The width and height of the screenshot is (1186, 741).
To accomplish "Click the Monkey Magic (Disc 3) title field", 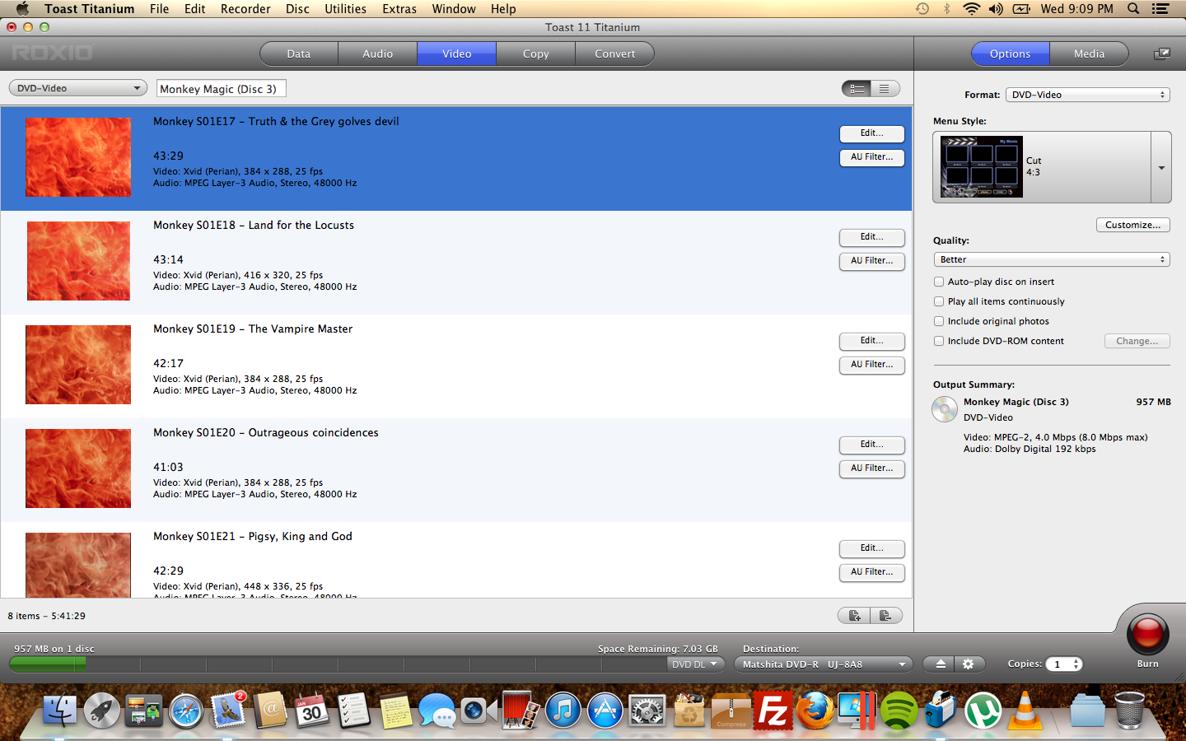I will (x=222, y=89).
